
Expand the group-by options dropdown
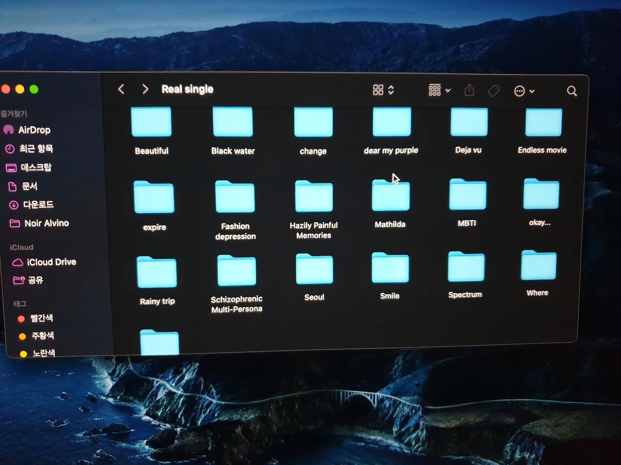[x=439, y=90]
